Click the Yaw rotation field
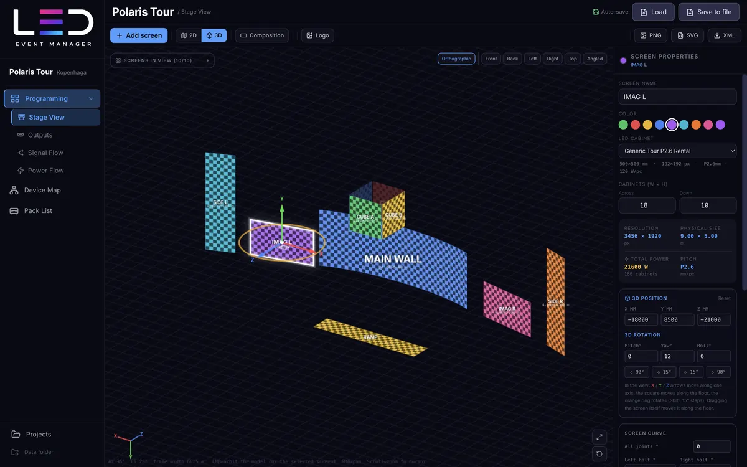 tap(677, 357)
